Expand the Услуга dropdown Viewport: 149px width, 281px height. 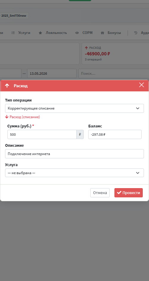(x=74, y=173)
